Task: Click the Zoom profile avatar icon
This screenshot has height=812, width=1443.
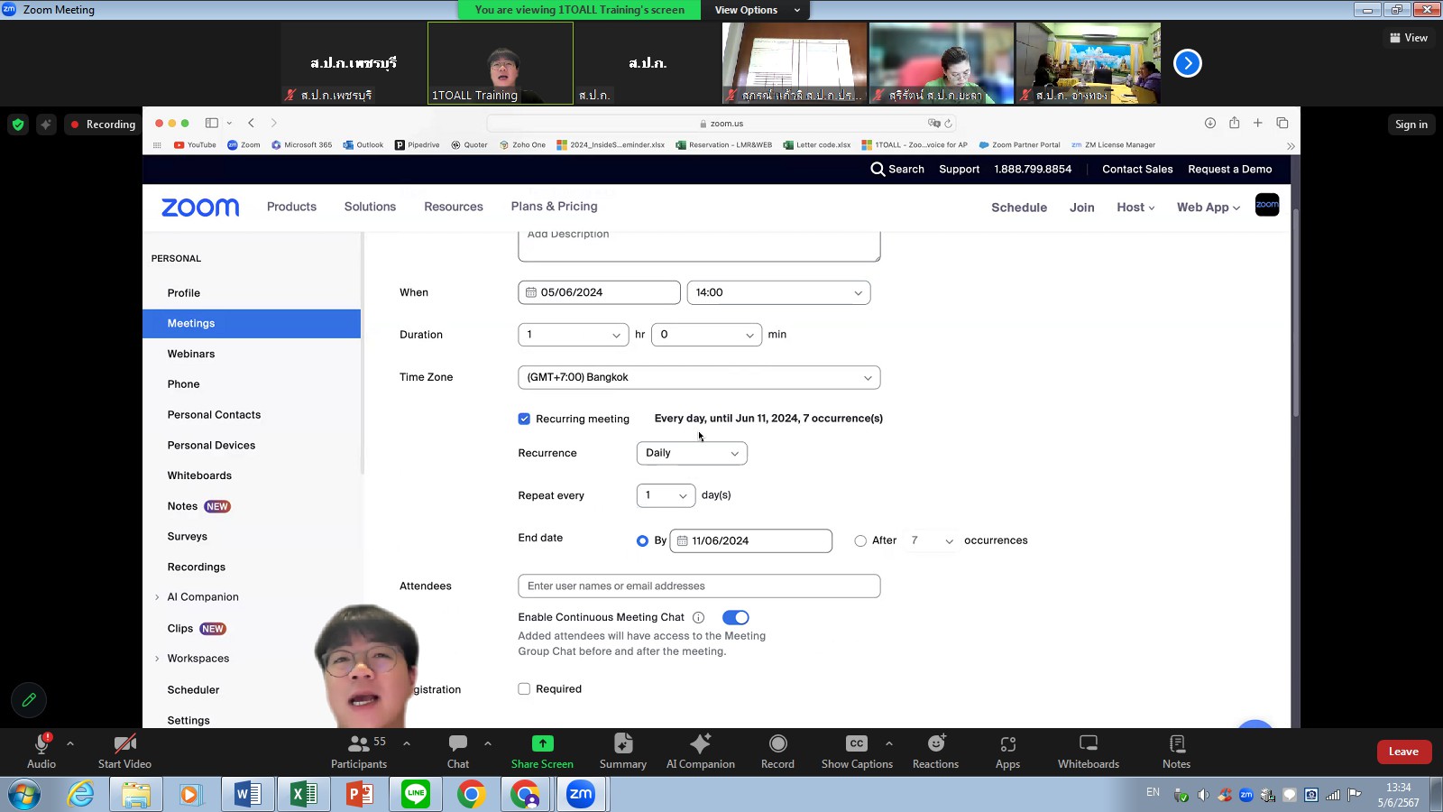Action: pyautogui.click(x=1267, y=205)
